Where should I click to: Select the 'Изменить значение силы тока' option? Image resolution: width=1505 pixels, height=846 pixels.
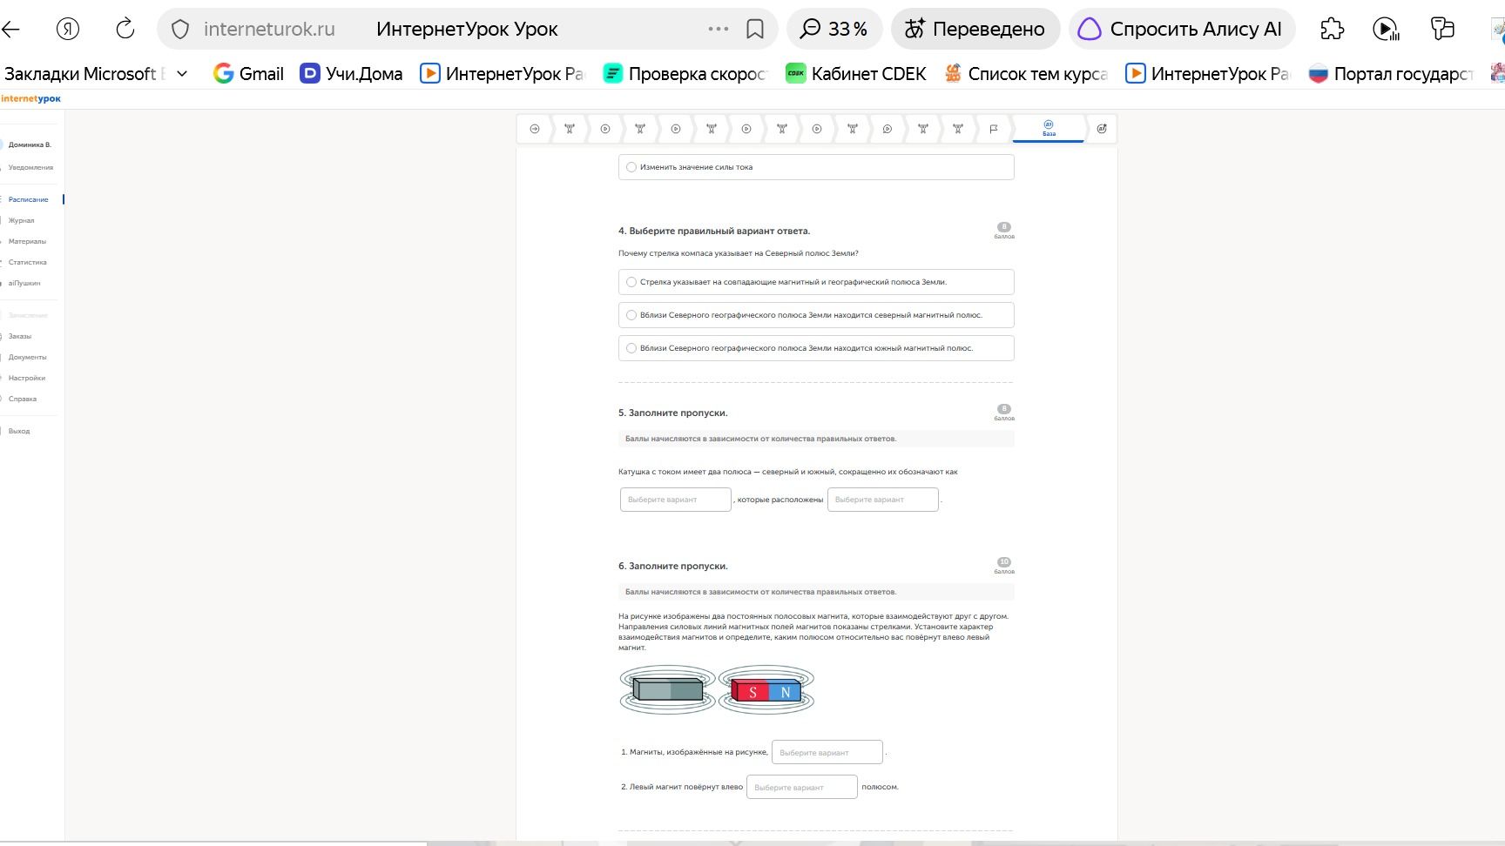coord(816,167)
